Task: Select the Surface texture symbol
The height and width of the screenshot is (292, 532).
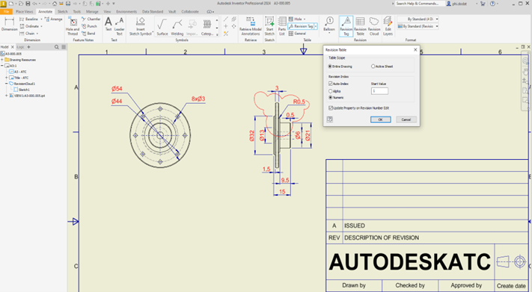Action: (x=162, y=27)
